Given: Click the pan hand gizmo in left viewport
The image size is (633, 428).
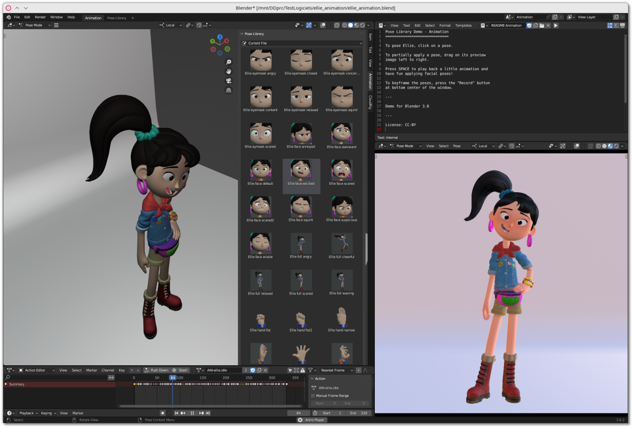Looking at the screenshot, I should coord(228,72).
